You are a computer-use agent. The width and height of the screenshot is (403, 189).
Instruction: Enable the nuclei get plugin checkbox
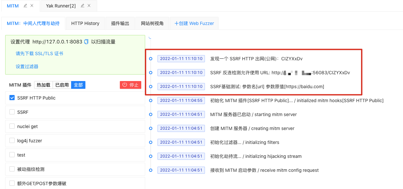tap(12, 126)
